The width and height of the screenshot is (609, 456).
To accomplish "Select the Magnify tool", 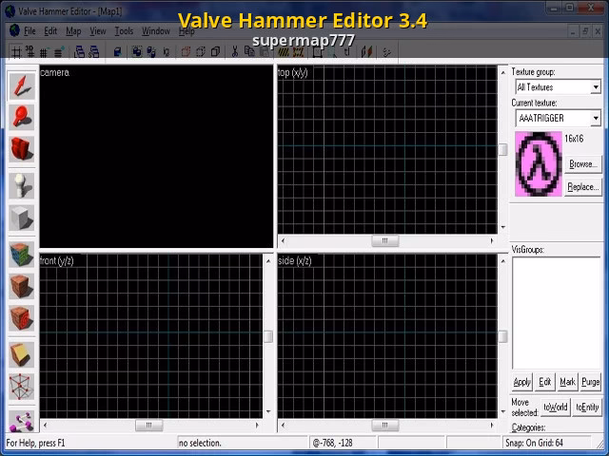I will click(x=22, y=117).
